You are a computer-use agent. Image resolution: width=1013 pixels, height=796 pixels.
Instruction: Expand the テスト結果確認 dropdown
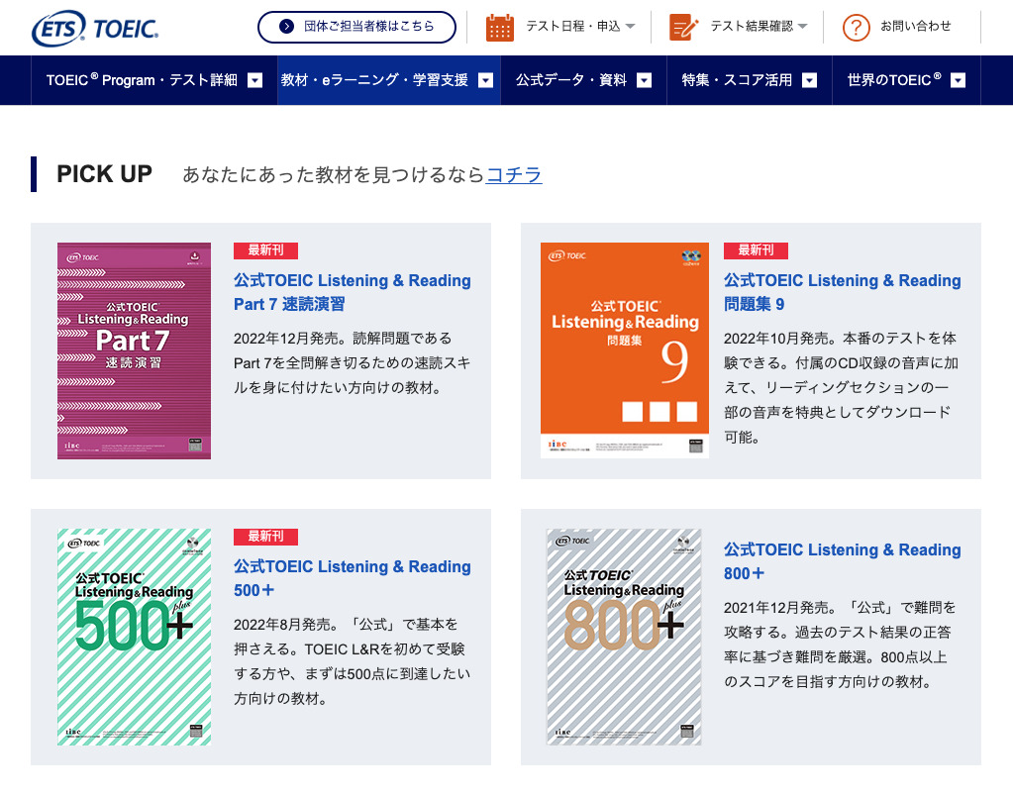[759, 27]
